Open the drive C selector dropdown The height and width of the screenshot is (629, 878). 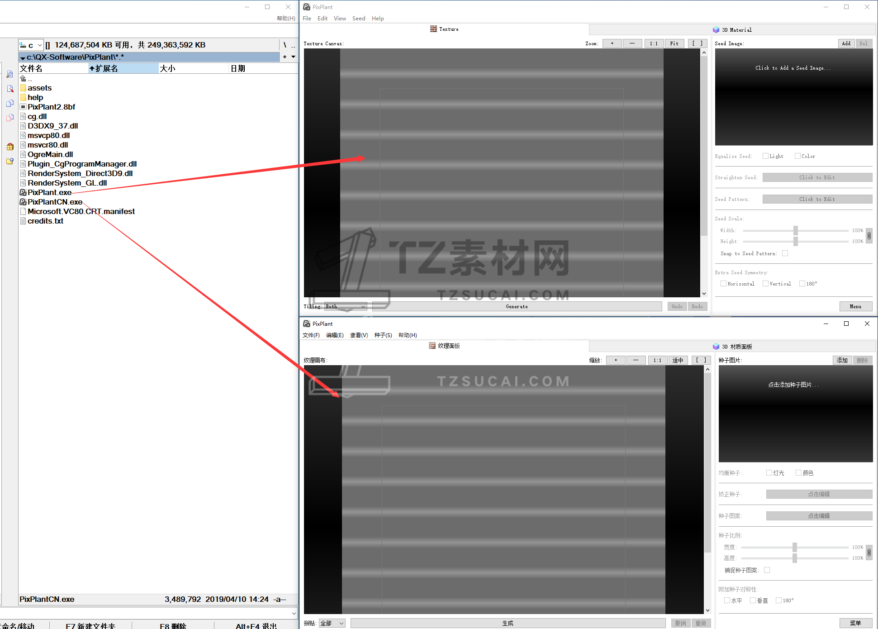[31, 45]
